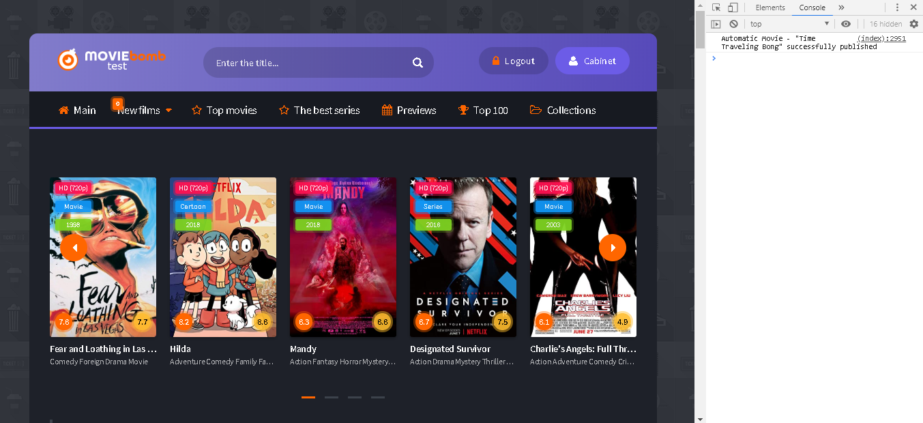Toggle the console sidebar icon

[716, 24]
